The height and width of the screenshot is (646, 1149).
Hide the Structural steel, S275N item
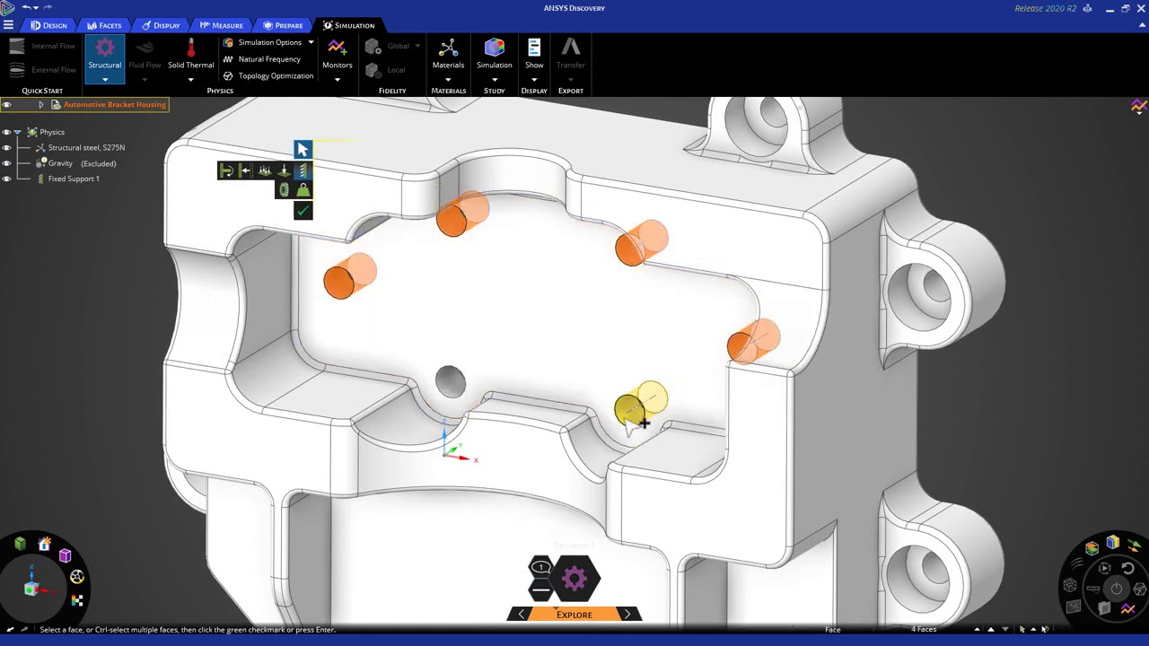(6, 148)
